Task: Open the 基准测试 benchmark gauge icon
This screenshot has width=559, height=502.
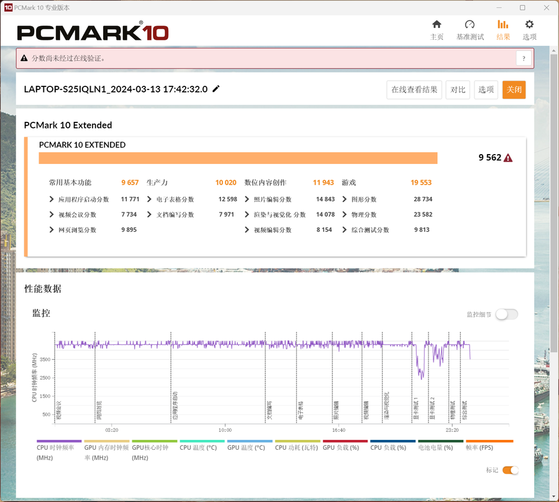Action: [x=470, y=24]
